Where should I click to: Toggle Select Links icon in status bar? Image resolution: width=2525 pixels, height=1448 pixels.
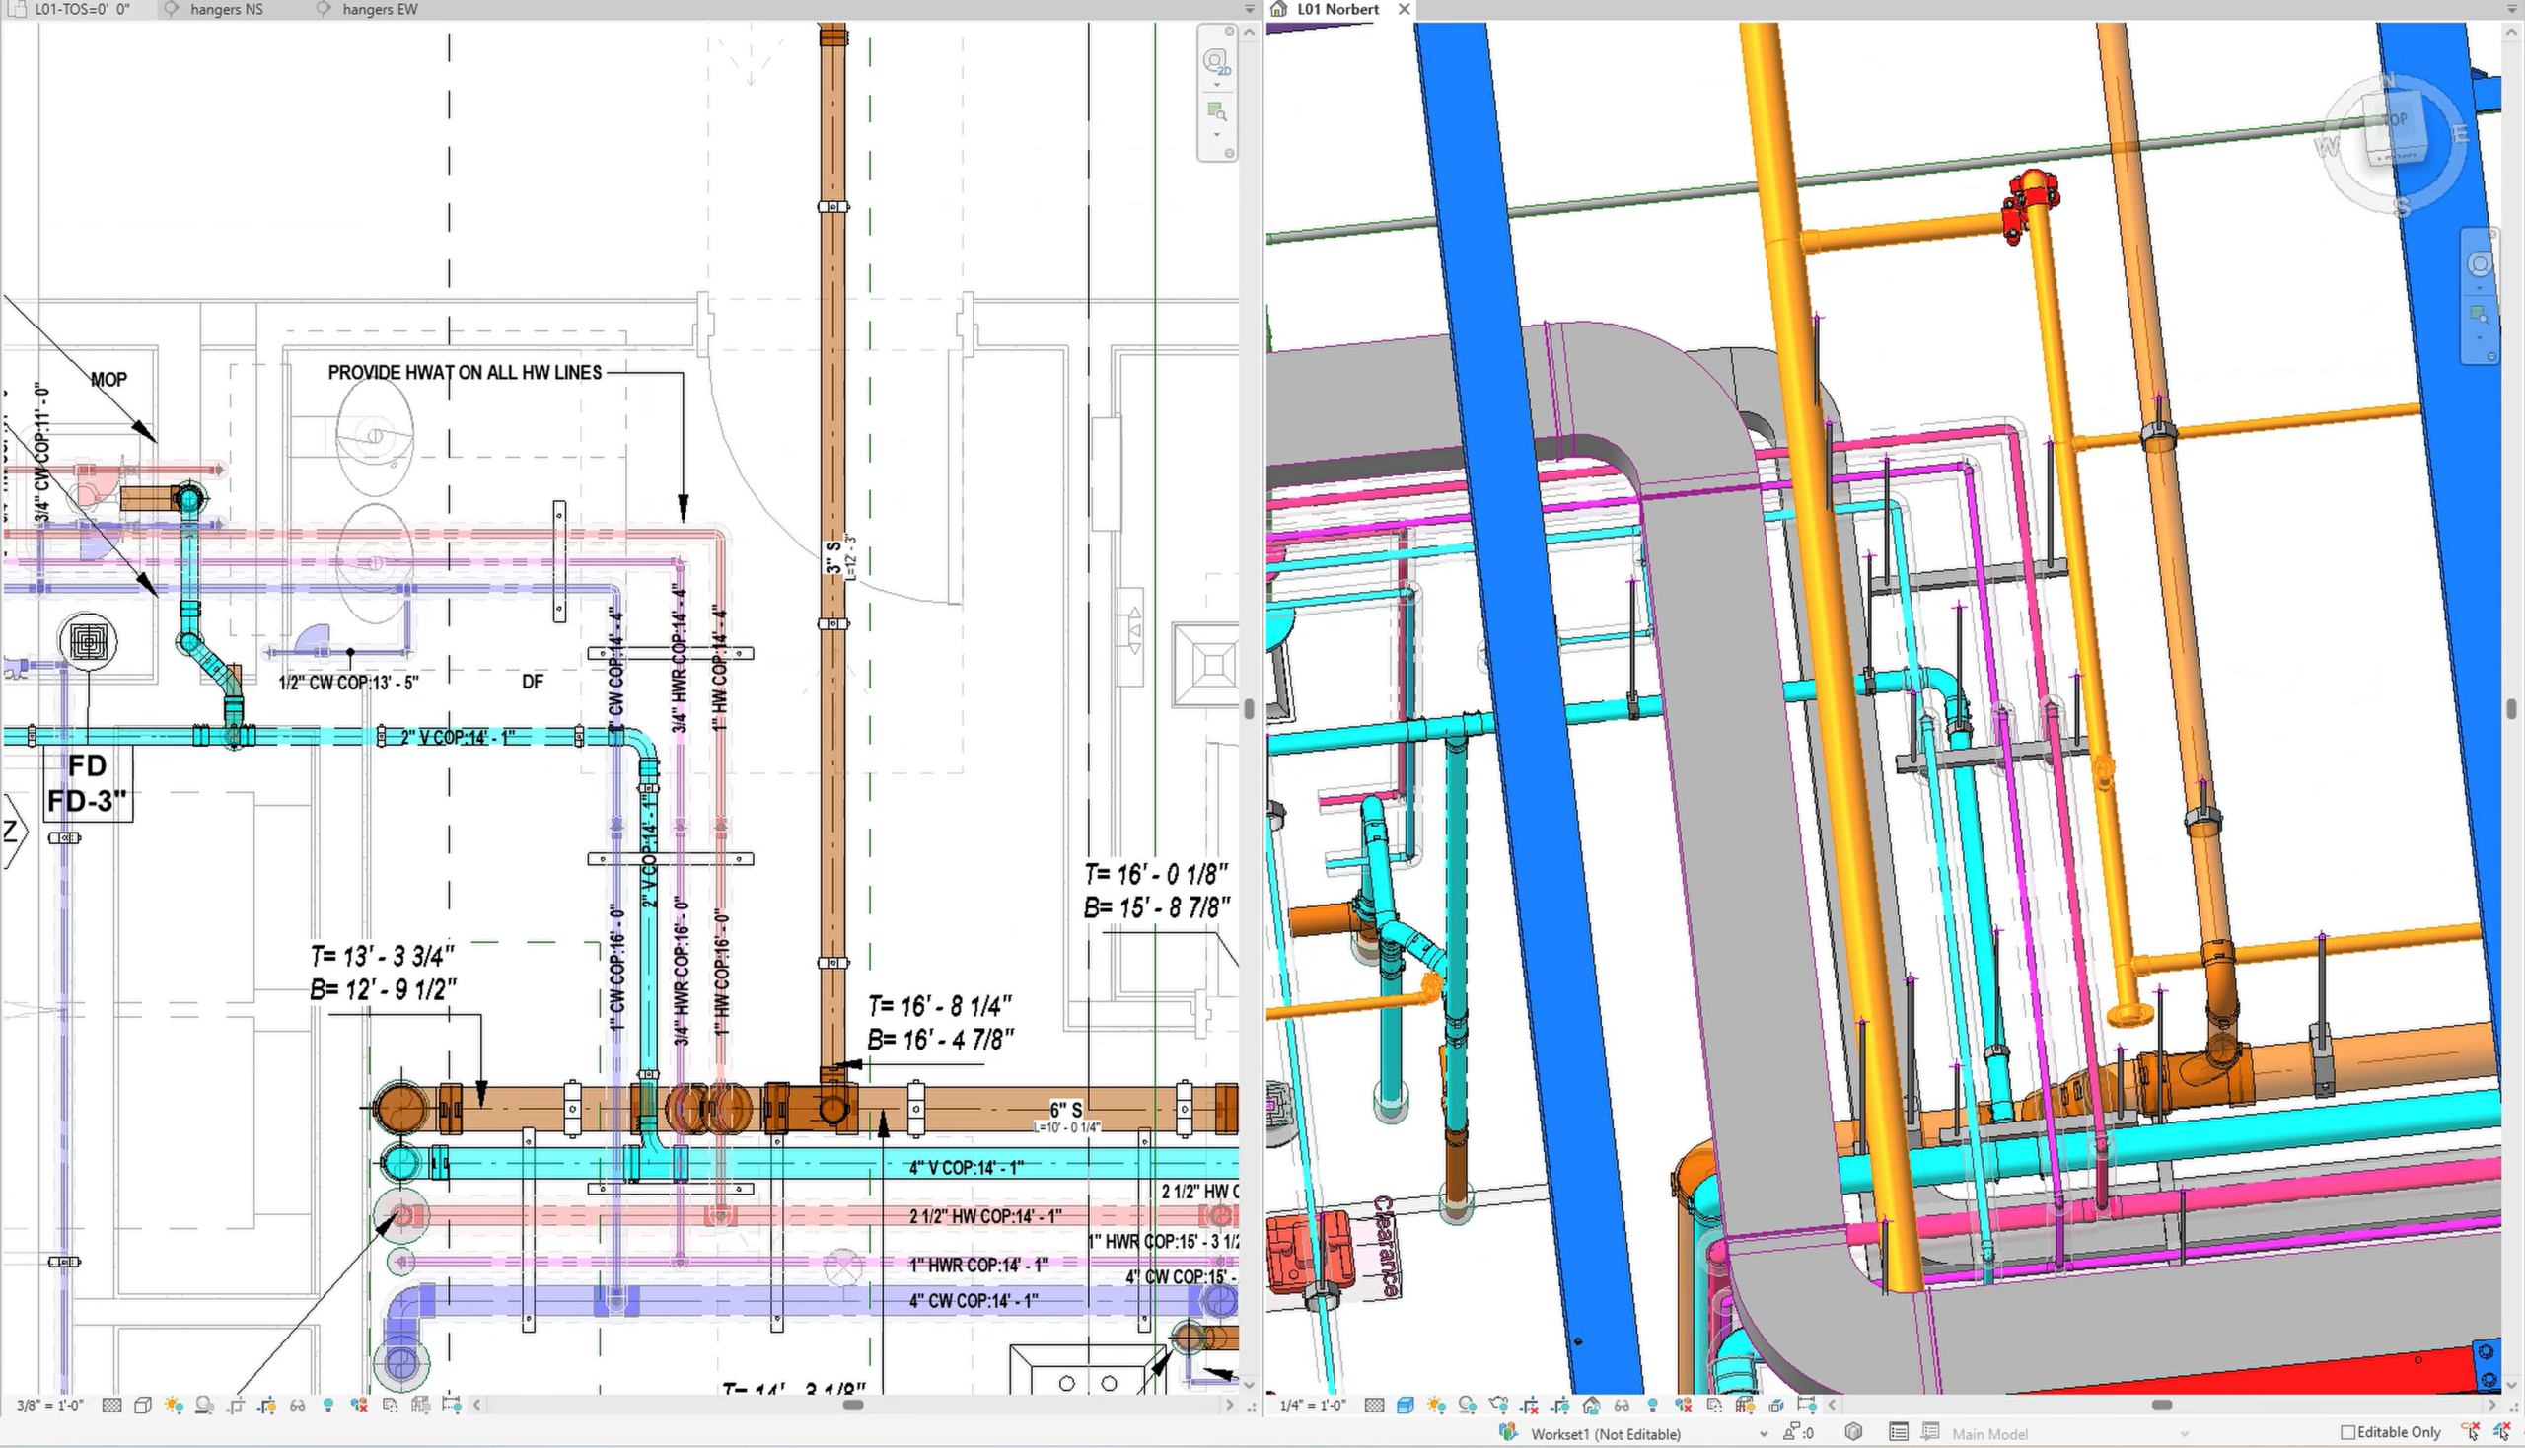point(2471,1432)
